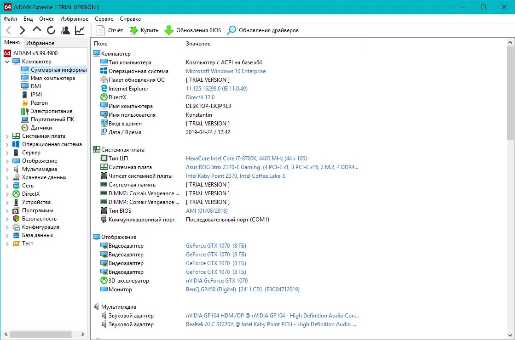Open Обновления BIOS
The width and height of the screenshot is (515, 340).
pyautogui.click(x=192, y=30)
